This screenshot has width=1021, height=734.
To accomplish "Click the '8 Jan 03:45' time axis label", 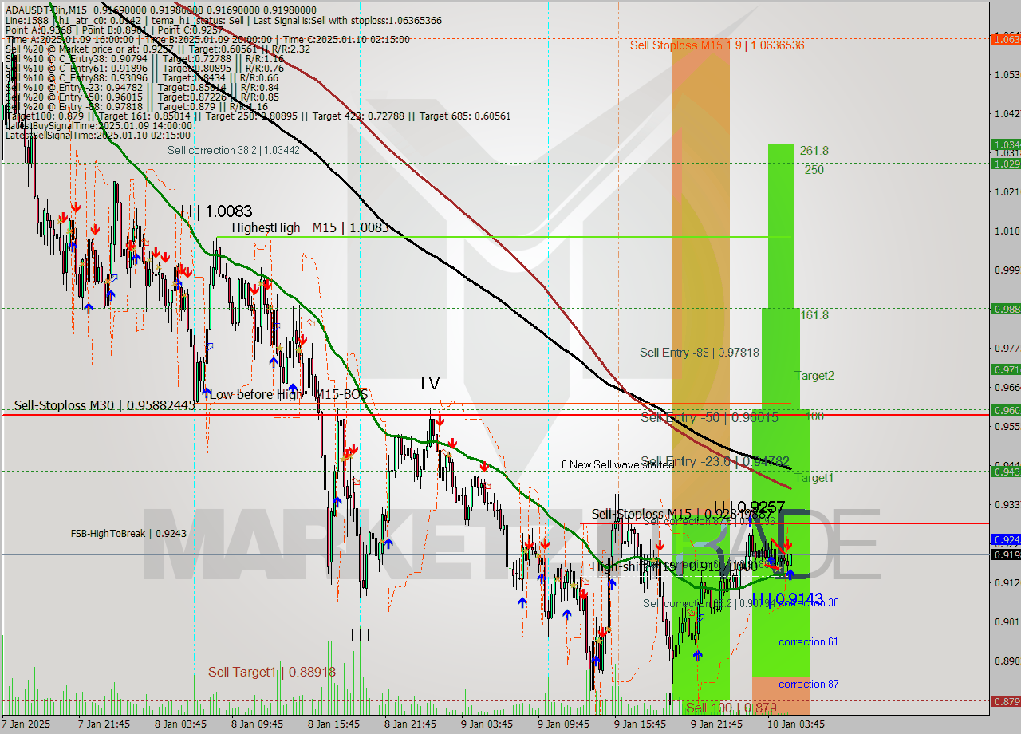I will coord(180,724).
